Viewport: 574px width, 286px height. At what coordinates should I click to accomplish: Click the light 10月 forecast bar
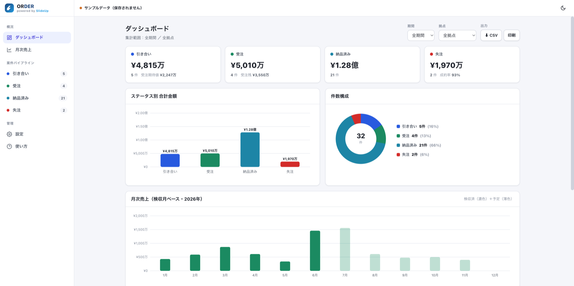(435, 264)
